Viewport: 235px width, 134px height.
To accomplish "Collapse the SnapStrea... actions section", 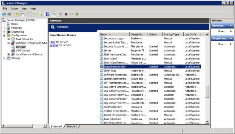I will click(x=231, y=39).
